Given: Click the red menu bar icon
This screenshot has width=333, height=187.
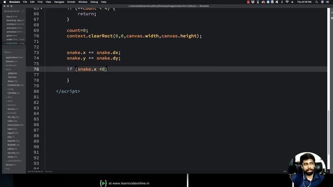Looking at the screenshot, I should 248,2.
